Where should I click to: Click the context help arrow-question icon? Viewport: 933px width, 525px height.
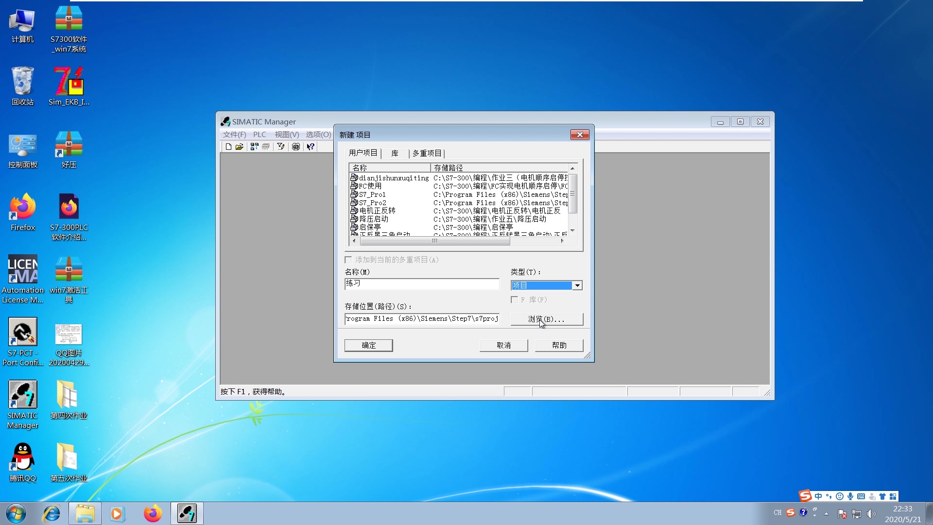[311, 146]
